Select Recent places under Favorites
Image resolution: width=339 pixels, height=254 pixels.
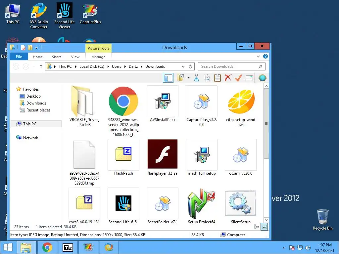coord(38,110)
